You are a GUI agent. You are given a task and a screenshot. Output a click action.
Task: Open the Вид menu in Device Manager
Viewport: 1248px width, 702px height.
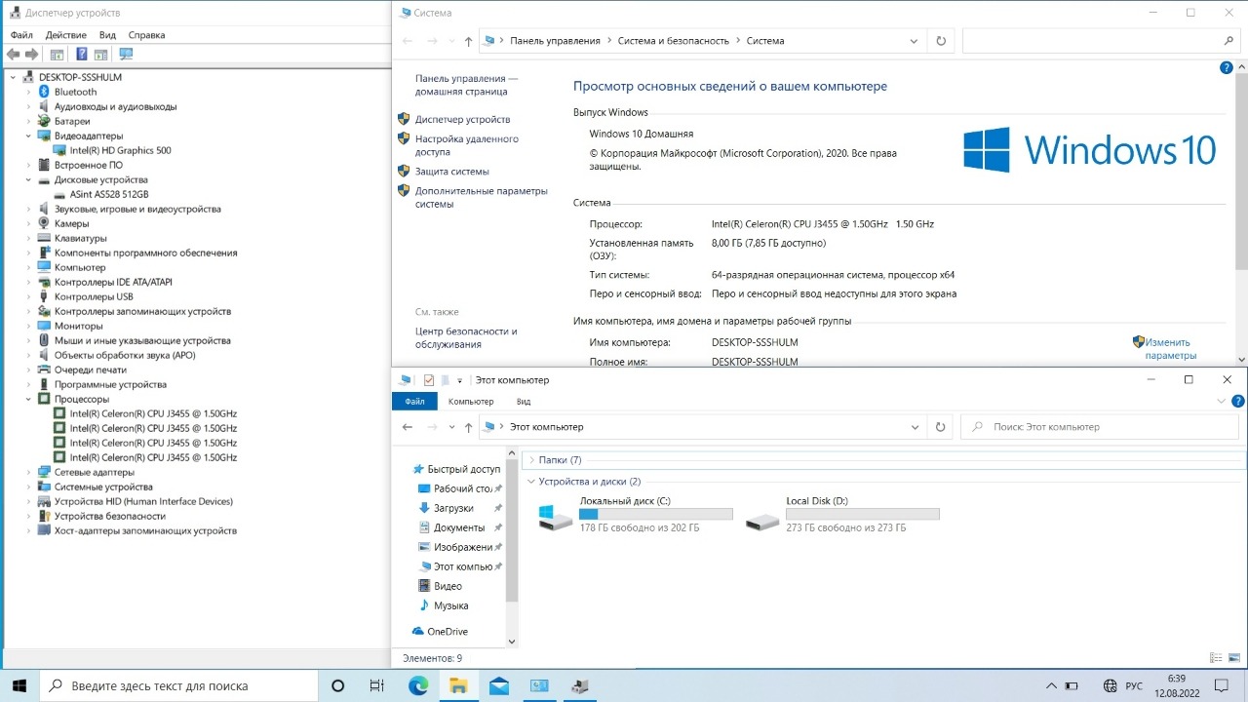[x=107, y=35]
